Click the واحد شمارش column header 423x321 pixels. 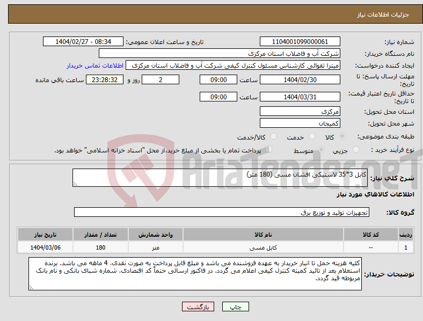155,235
